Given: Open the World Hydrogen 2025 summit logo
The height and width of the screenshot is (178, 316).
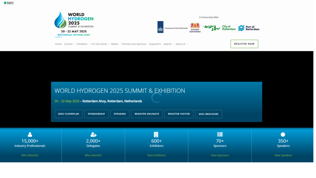Looking at the screenshot, I should [x=74, y=24].
